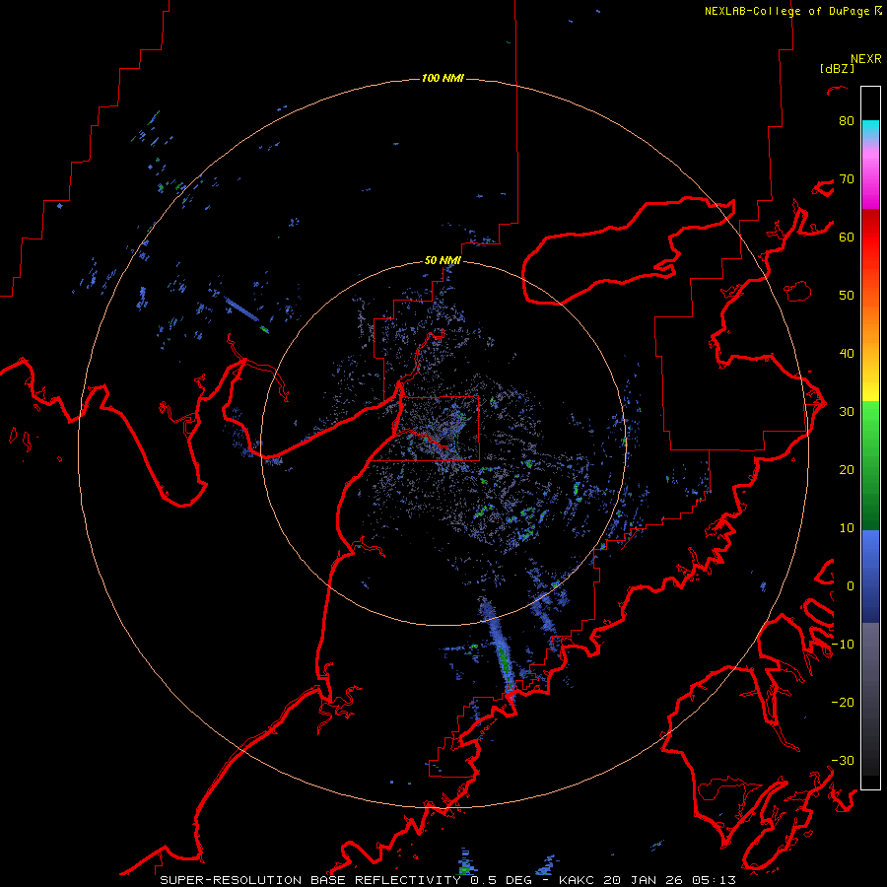Click the 60 dBZ scale value

tap(847, 237)
